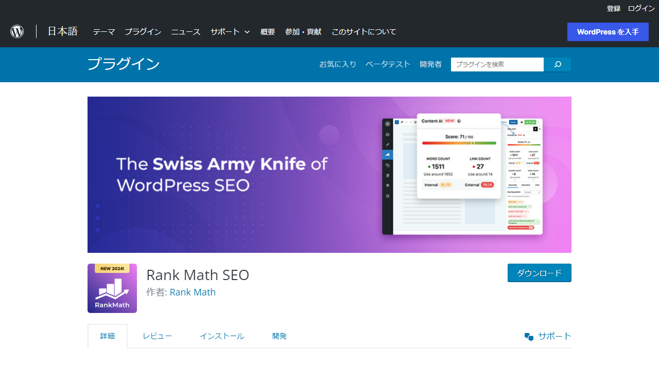Open 参加・貢献 in the navigation
Image resolution: width=659 pixels, height=370 pixels.
tap(303, 32)
